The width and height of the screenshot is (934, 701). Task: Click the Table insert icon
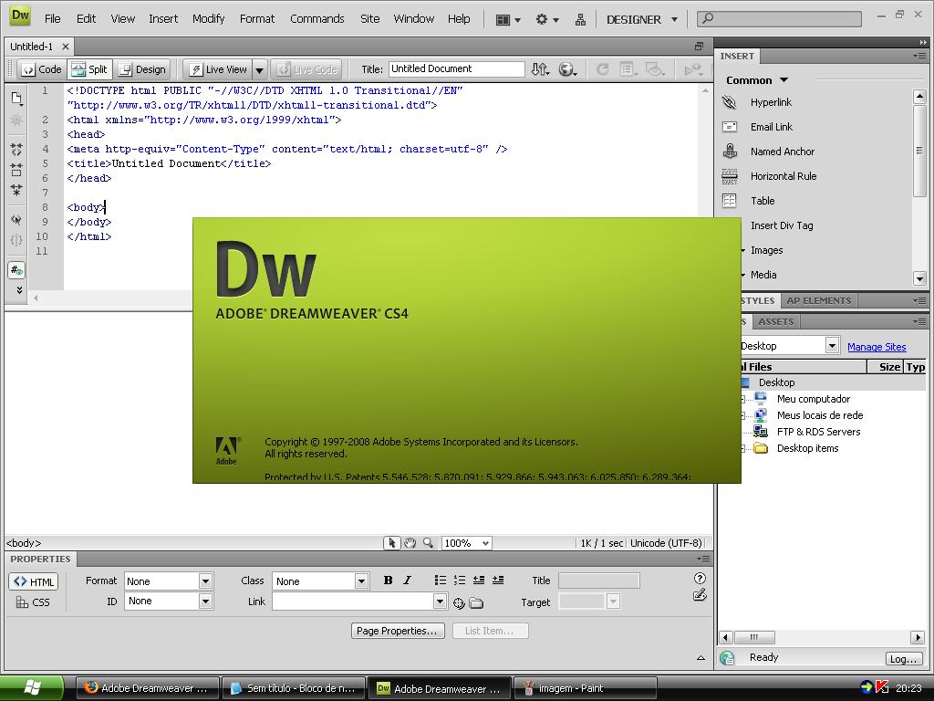point(729,200)
